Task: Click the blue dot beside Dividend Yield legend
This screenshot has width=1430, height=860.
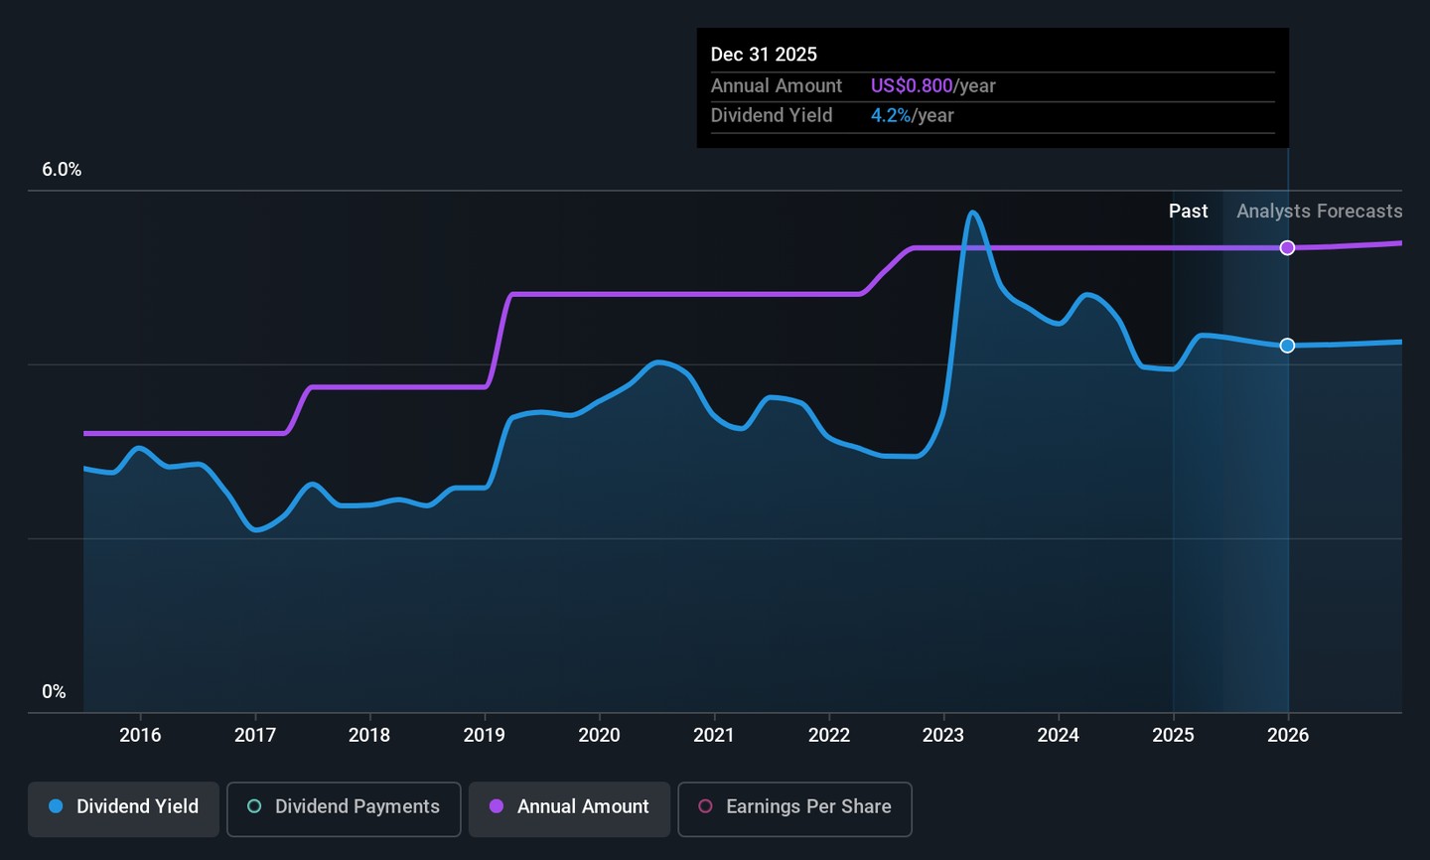Action: [x=57, y=806]
